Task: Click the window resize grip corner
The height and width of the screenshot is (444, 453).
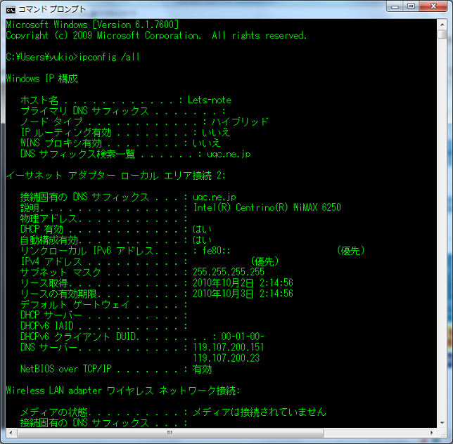Action: (442, 433)
